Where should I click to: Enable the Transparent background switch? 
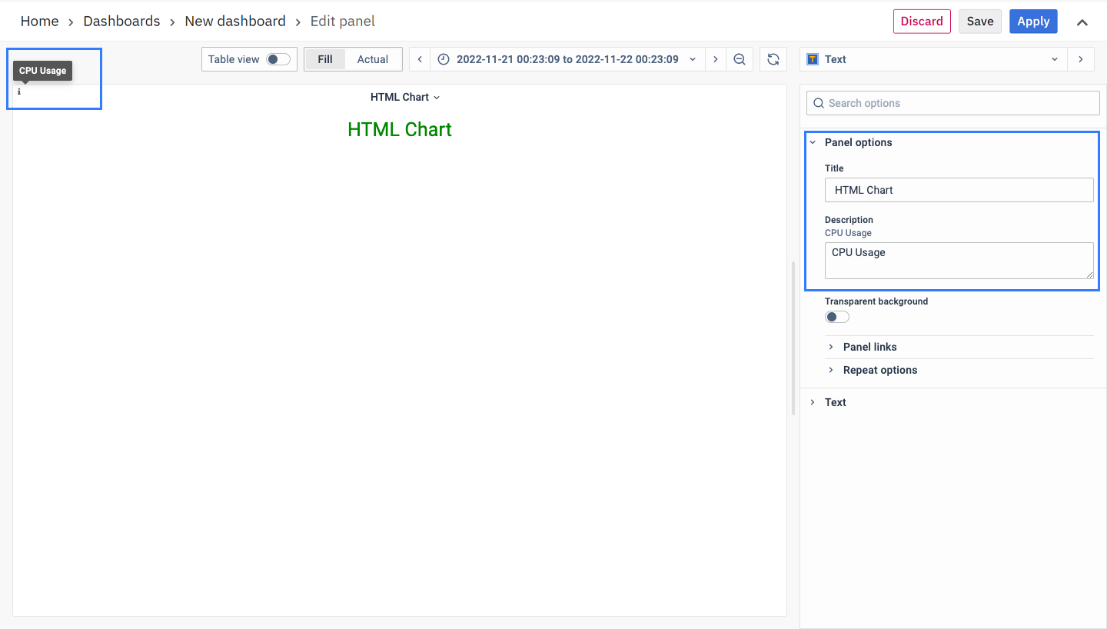(x=836, y=317)
